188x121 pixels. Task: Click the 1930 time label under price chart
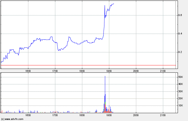(x=109, y=71)
